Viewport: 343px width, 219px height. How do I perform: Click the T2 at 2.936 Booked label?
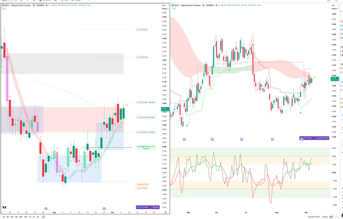(145, 117)
